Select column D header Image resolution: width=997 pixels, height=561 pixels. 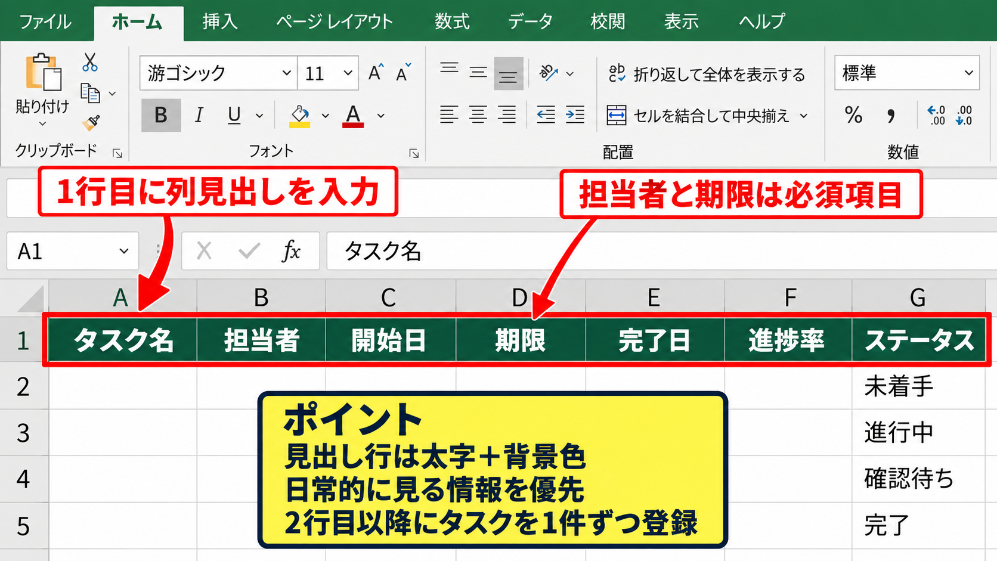click(x=521, y=297)
